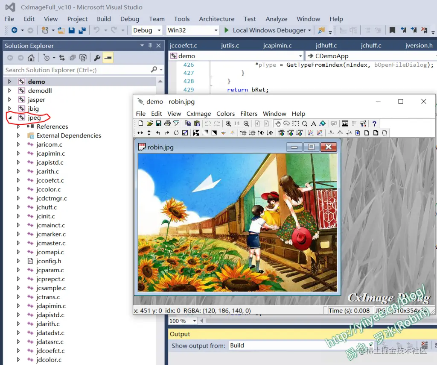Click the Split HSL channels icon
The width and height of the screenshot is (437, 365).
(281, 133)
